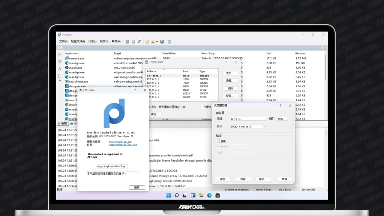Click the red X icon in left sidebar
The image size is (384, 216).
click(60, 55)
